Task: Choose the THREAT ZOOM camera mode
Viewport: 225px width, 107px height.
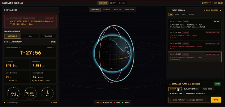Action: [x=129, y=10]
